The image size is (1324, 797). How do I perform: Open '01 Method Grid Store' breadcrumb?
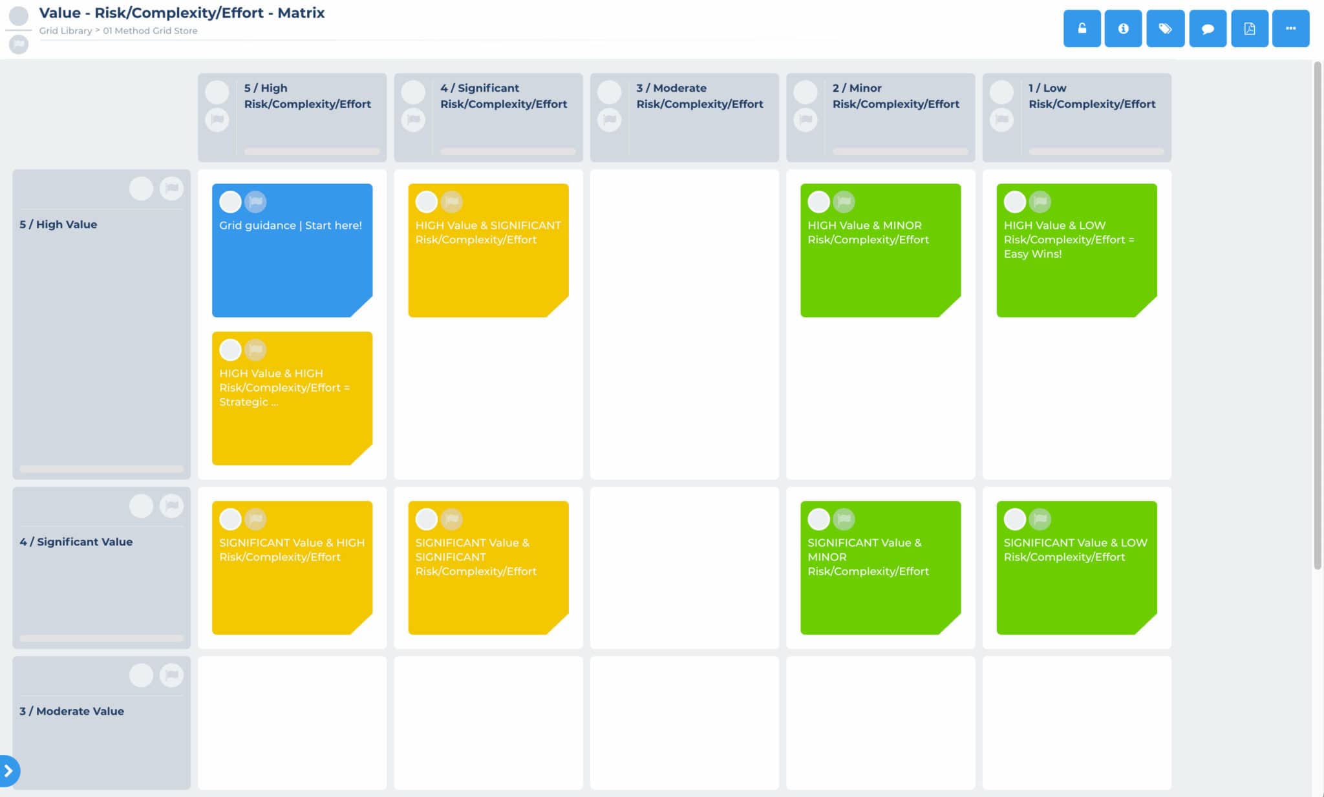(x=150, y=30)
